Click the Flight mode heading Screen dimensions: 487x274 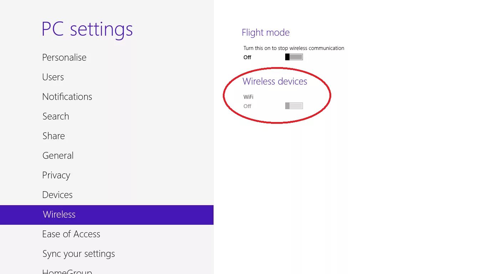coord(266,32)
